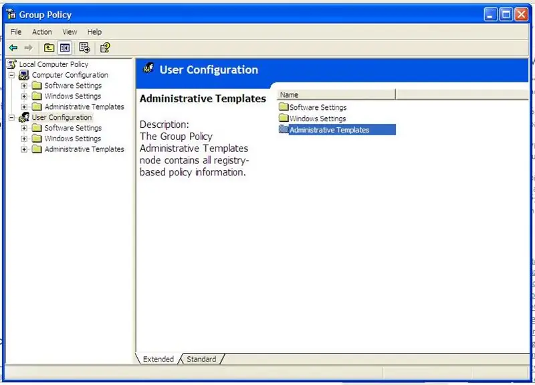Collapse the Computer Configuration node
Viewport: 535px width, 385px height.
click(11, 75)
